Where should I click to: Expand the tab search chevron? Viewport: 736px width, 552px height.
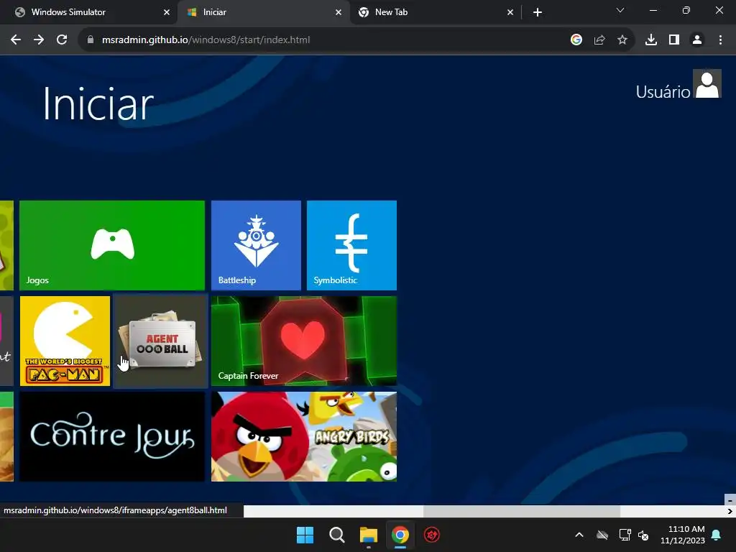[620, 10]
